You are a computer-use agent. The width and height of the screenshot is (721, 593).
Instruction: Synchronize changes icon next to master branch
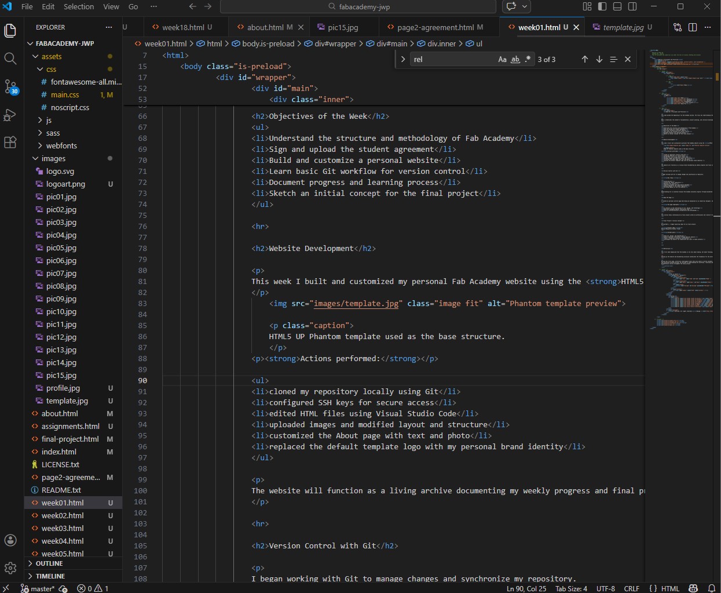click(63, 588)
